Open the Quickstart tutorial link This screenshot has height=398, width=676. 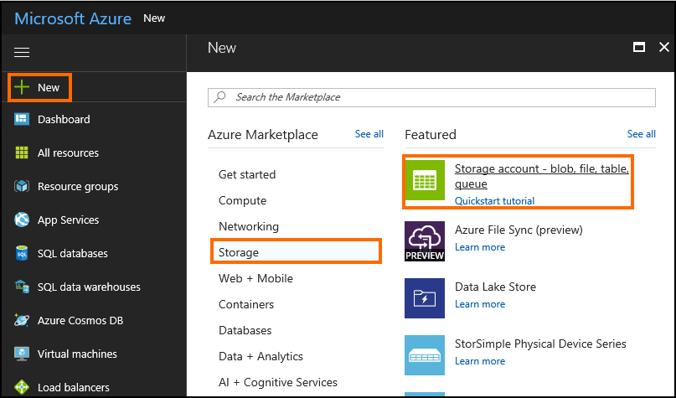pyautogui.click(x=494, y=201)
